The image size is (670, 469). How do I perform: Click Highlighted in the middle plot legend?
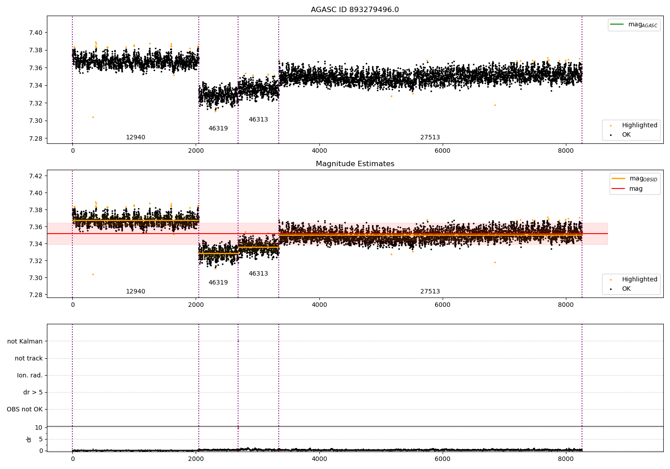click(640, 279)
